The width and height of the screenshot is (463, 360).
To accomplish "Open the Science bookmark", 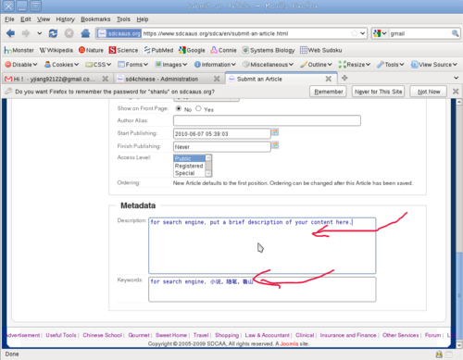I will [123, 50].
